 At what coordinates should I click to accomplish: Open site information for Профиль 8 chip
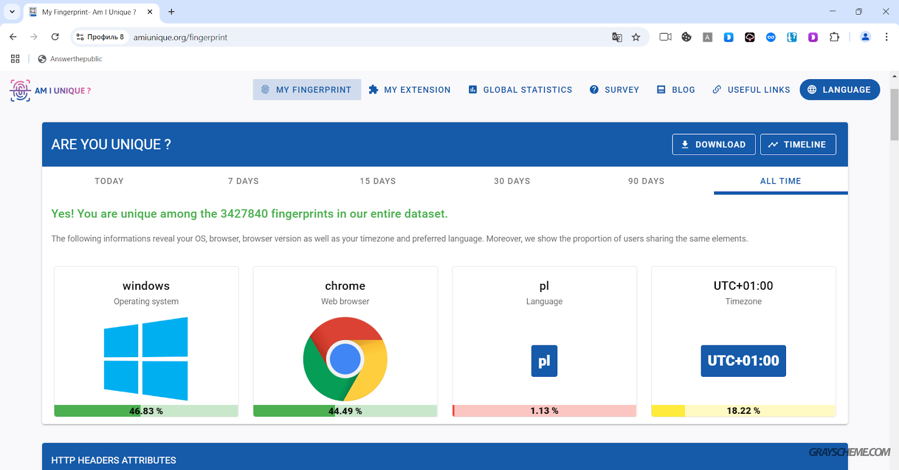coord(100,37)
